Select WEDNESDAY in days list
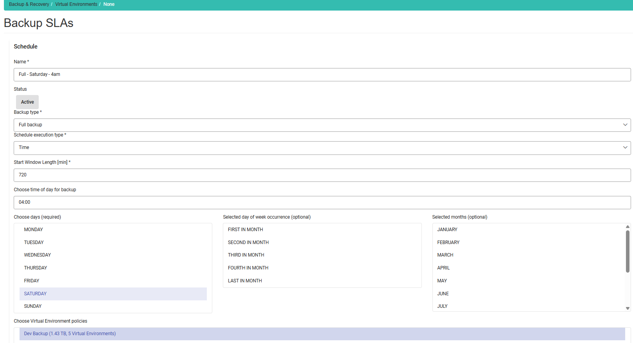 point(113,255)
